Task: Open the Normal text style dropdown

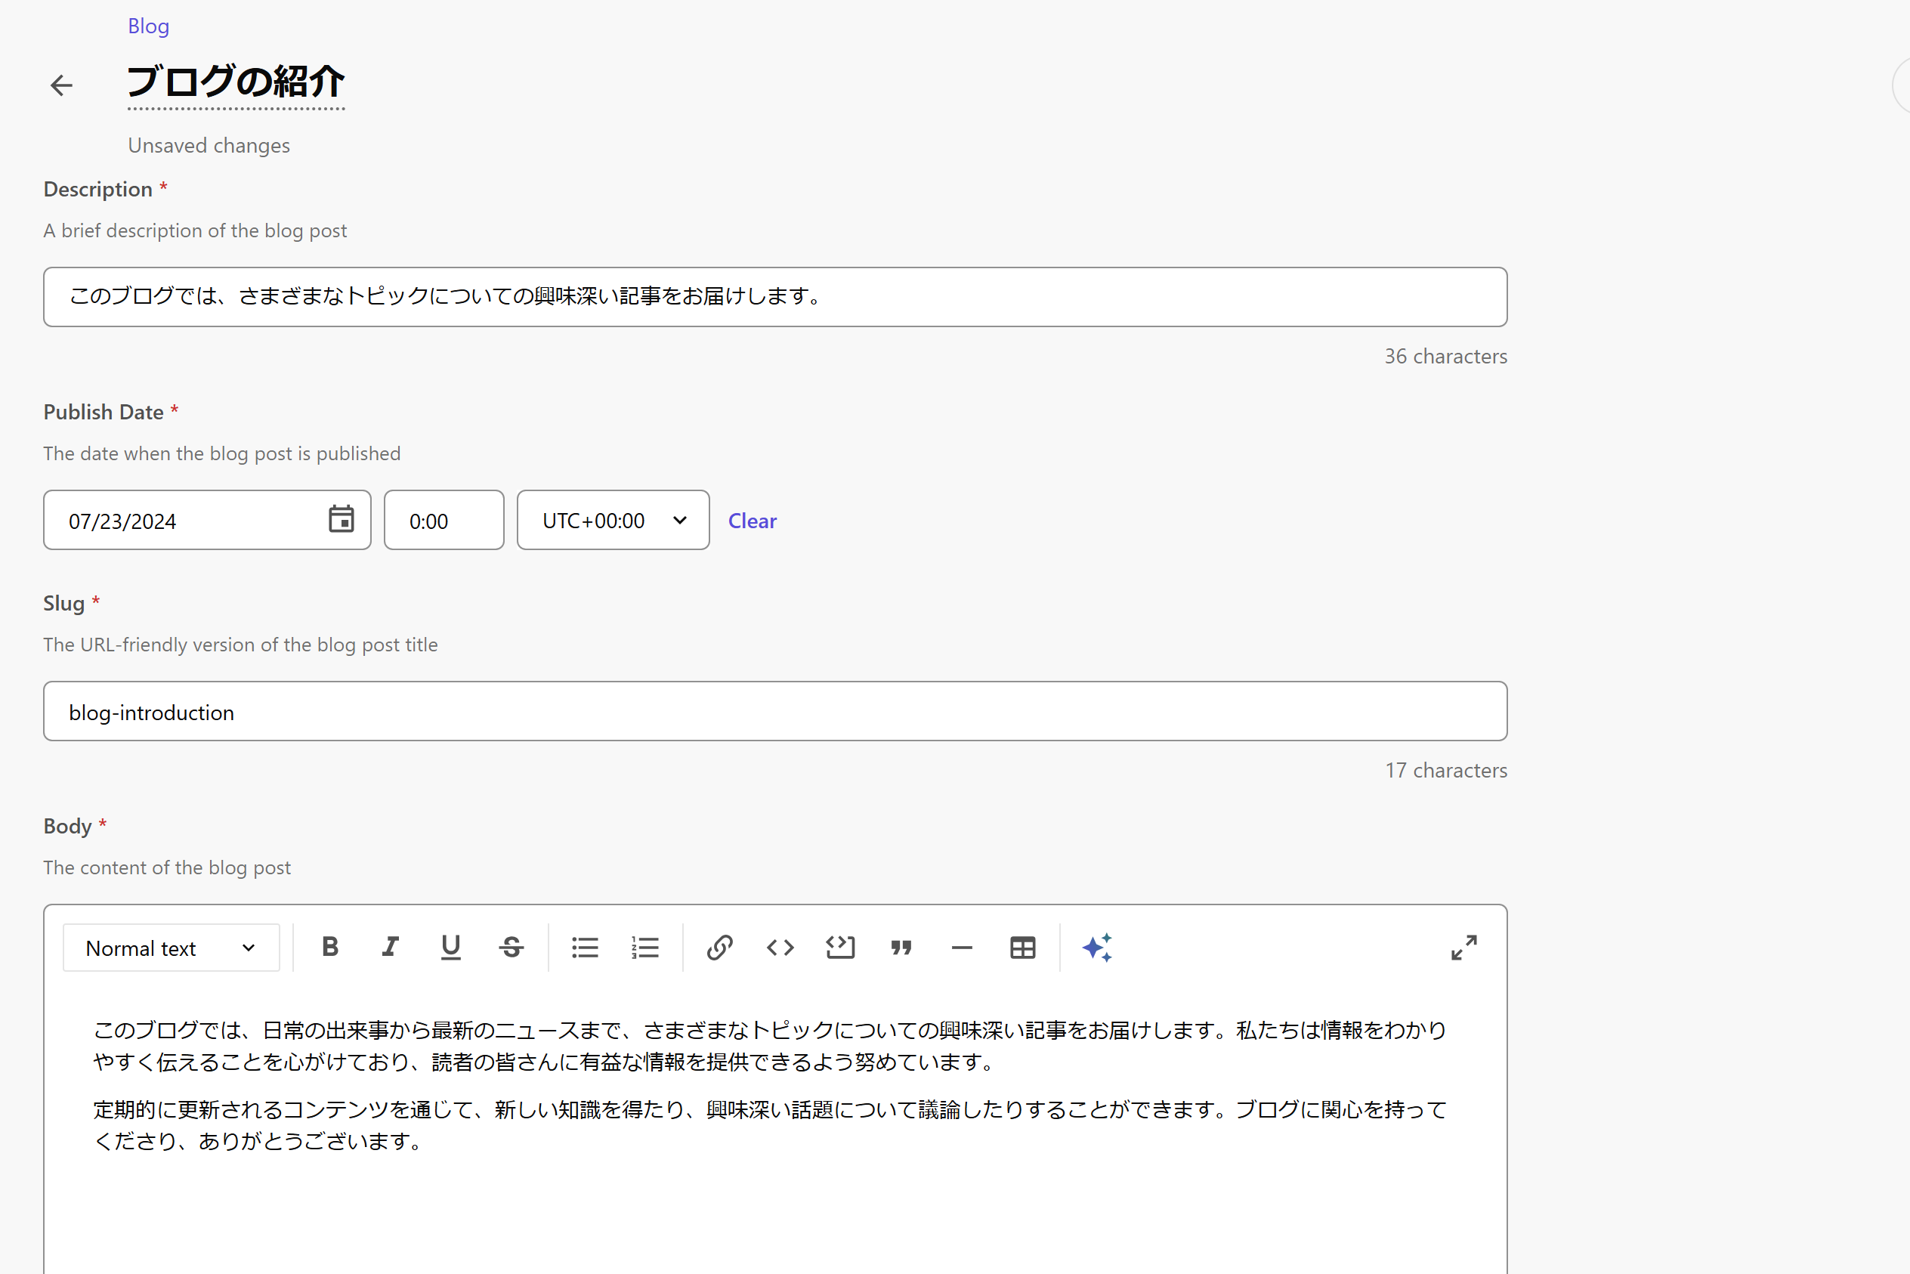Action: (x=172, y=948)
